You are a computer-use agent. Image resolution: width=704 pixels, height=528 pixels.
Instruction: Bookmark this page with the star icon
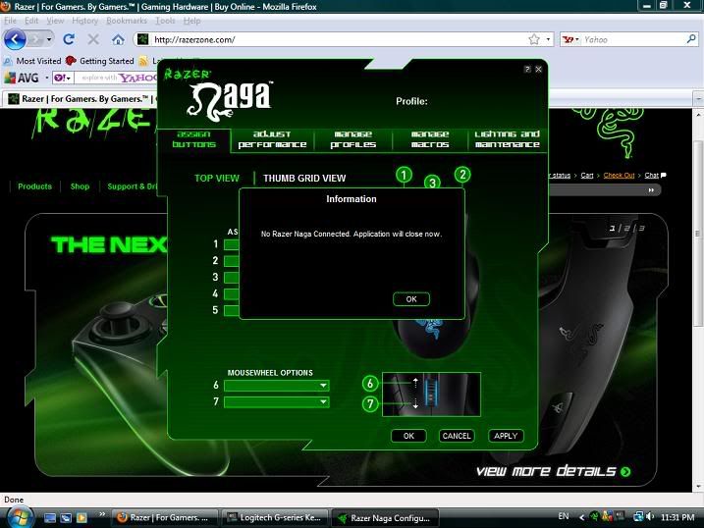pos(534,40)
